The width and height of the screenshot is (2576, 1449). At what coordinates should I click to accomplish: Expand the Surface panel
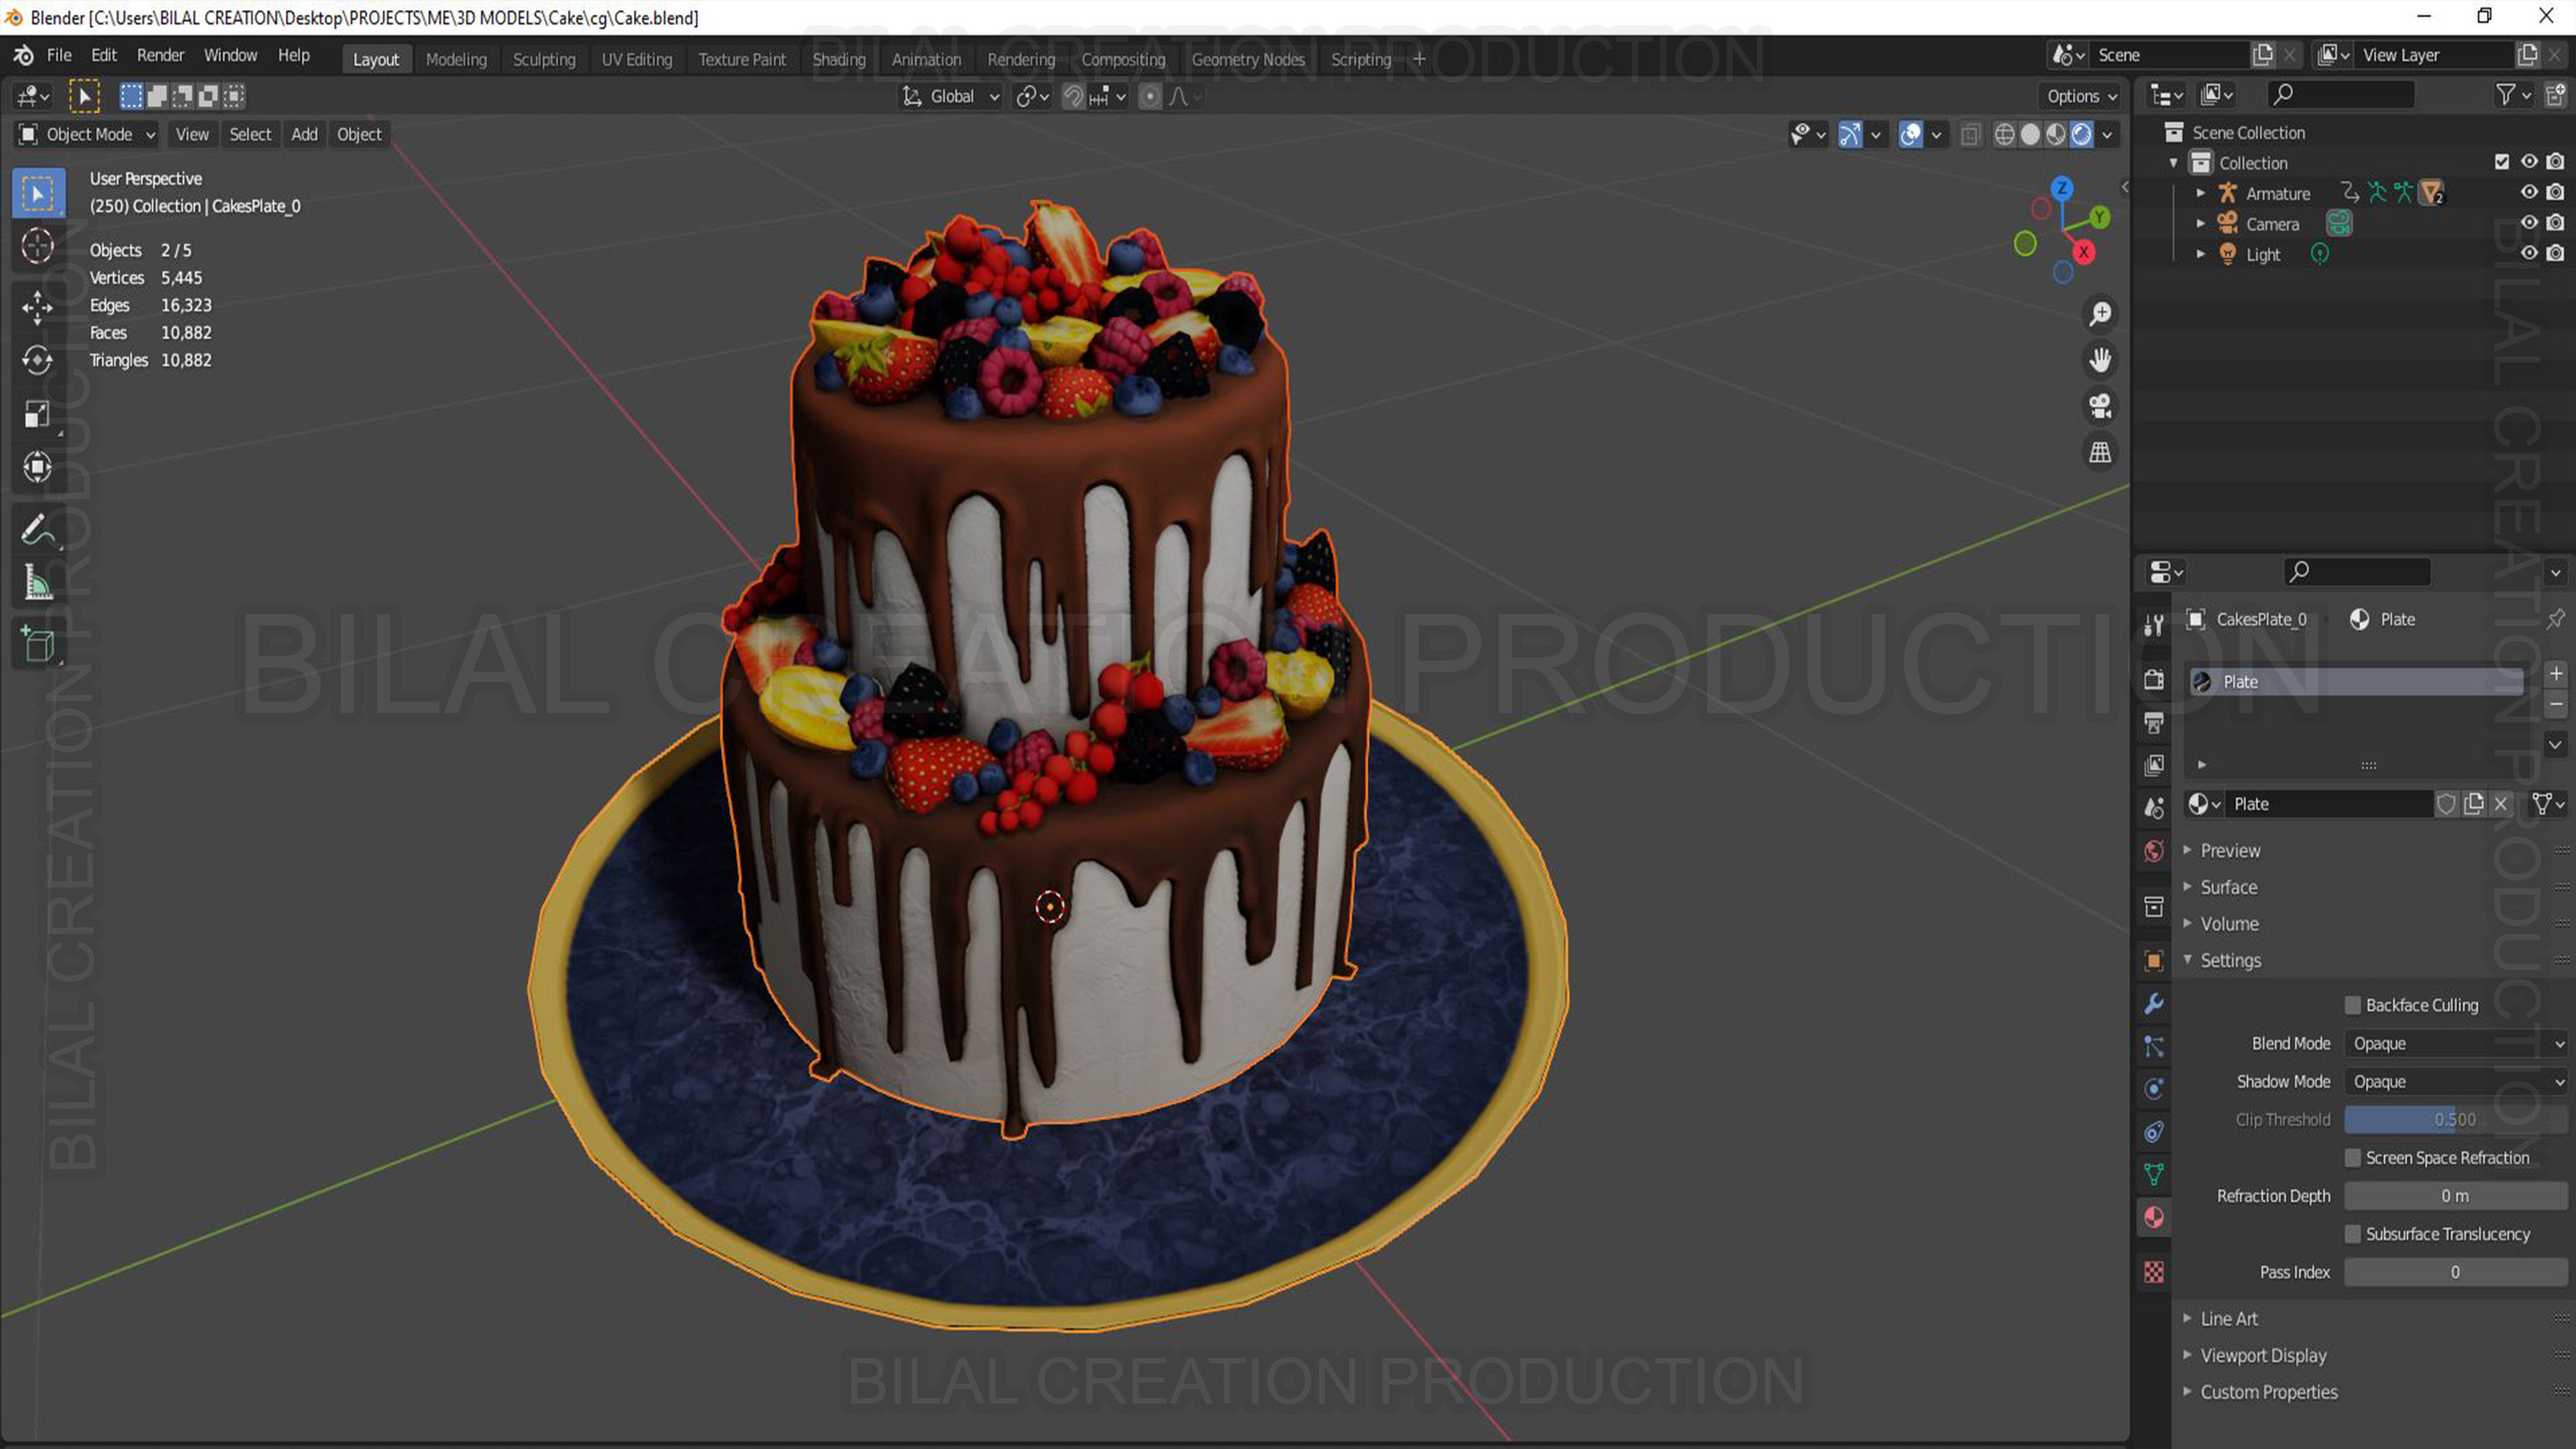point(2229,887)
